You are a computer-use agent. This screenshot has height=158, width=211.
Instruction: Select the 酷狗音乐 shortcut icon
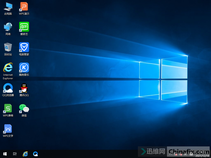[24, 70]
